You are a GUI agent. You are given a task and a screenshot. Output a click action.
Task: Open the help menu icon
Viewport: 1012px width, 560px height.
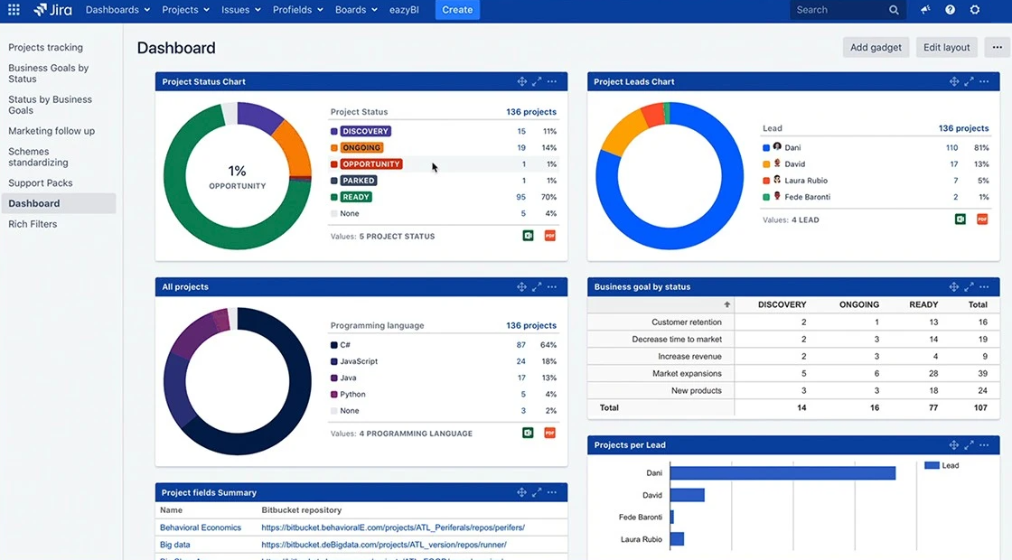click(949, 10)
